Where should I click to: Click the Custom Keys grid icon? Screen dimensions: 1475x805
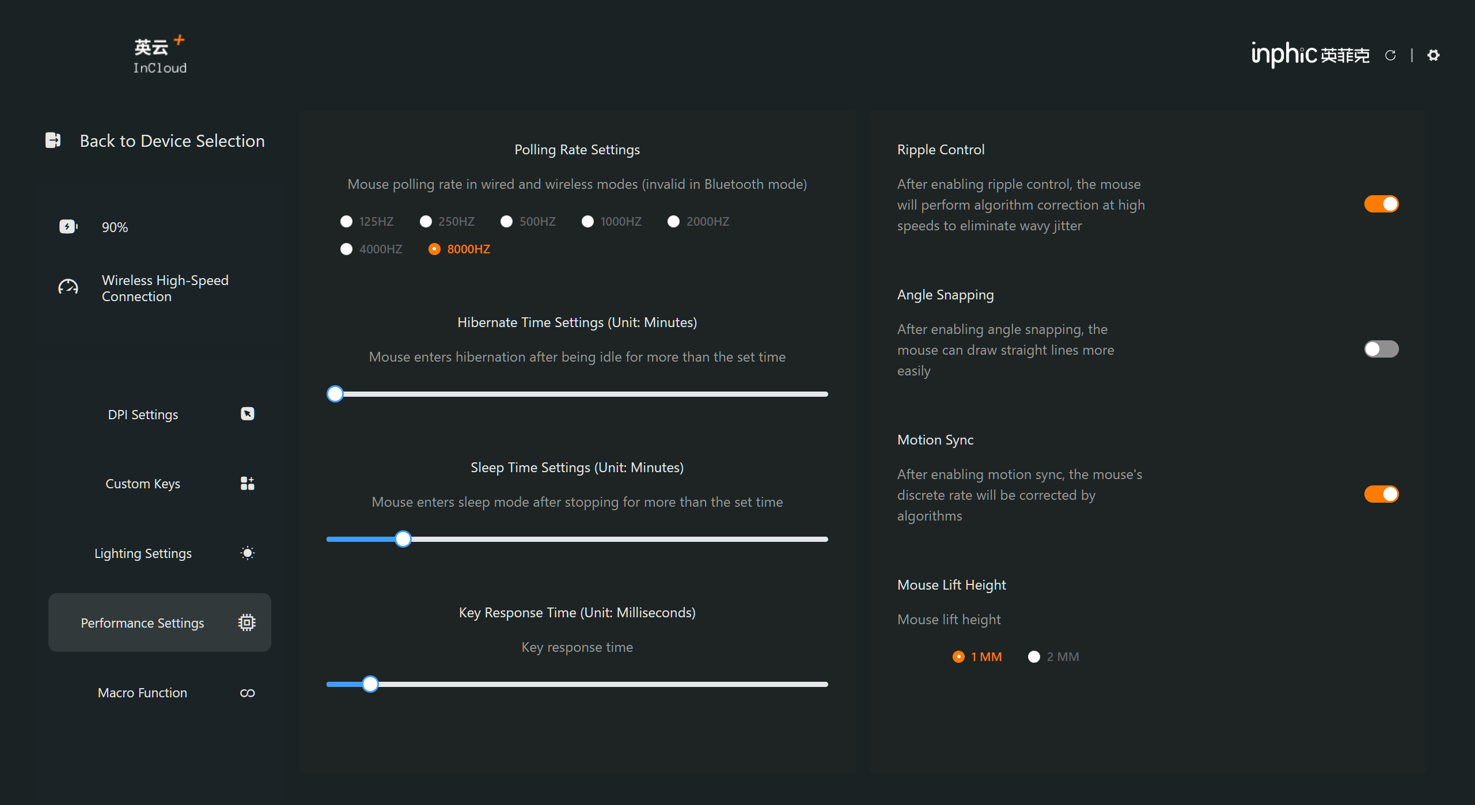click(x=247, y=484)
